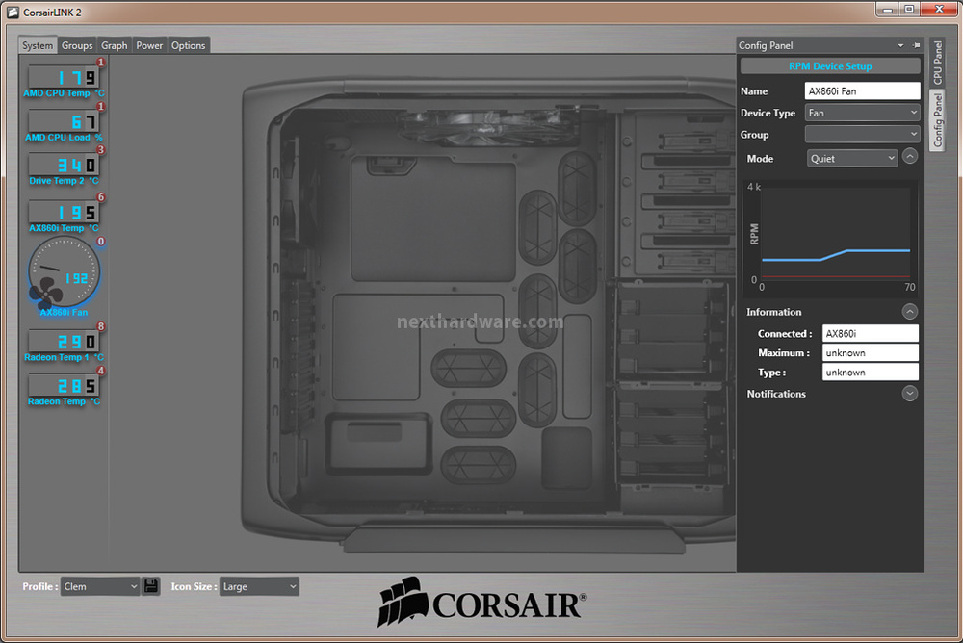Click the Corsair logo at the bottom

(481, 602)
